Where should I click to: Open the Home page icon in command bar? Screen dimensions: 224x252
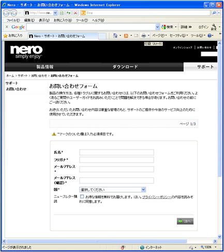click(115, 36)
